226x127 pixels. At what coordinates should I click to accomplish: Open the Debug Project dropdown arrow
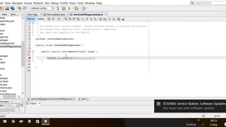pyautogui.click(x=80, y=8)
